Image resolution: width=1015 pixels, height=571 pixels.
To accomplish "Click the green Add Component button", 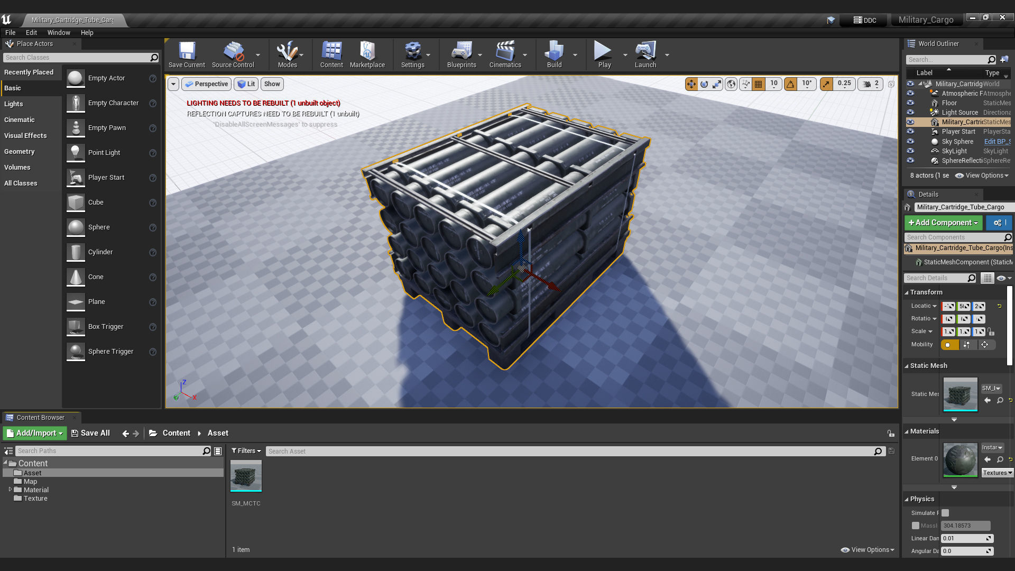I will pyautogui.click(x=943, y=223).
